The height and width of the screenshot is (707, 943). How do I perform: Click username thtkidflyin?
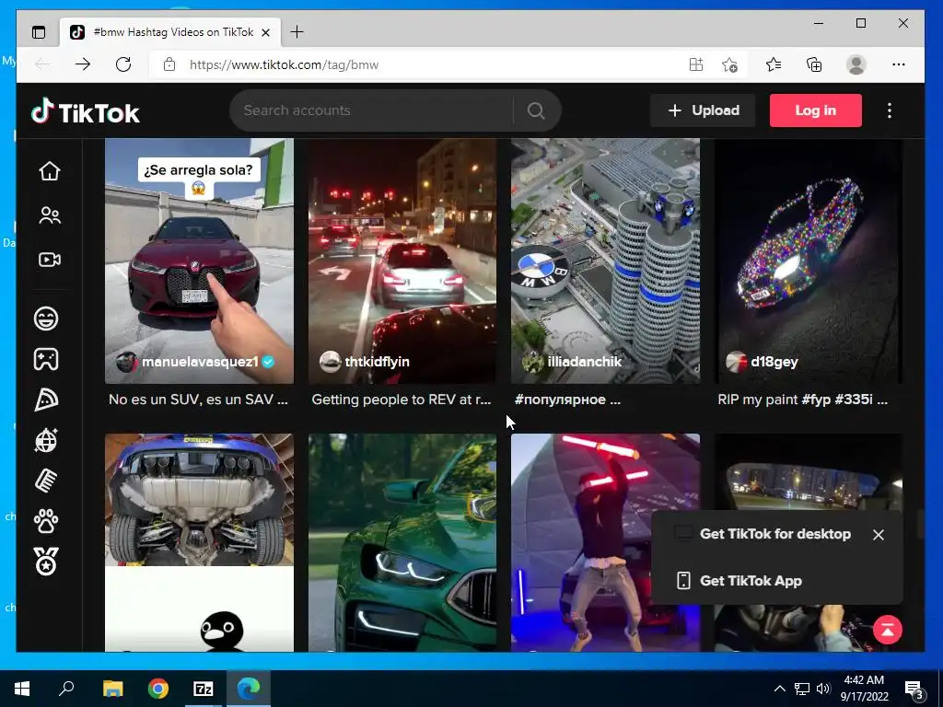(377, 362)
